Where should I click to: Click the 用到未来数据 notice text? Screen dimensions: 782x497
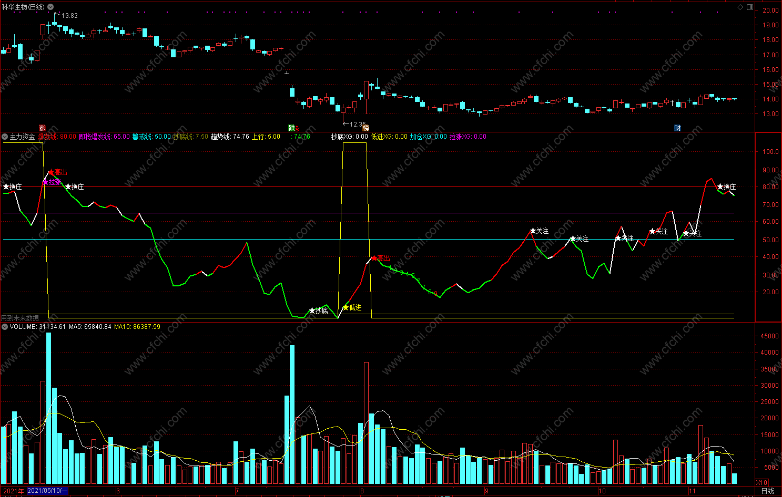(x=20, y=318)
